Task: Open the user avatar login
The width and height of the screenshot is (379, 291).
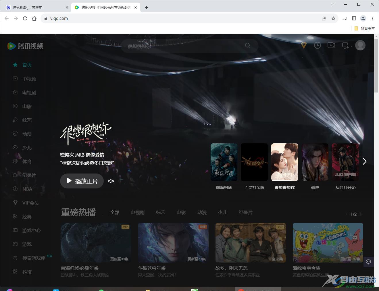Action: click(x=360, y=45)
